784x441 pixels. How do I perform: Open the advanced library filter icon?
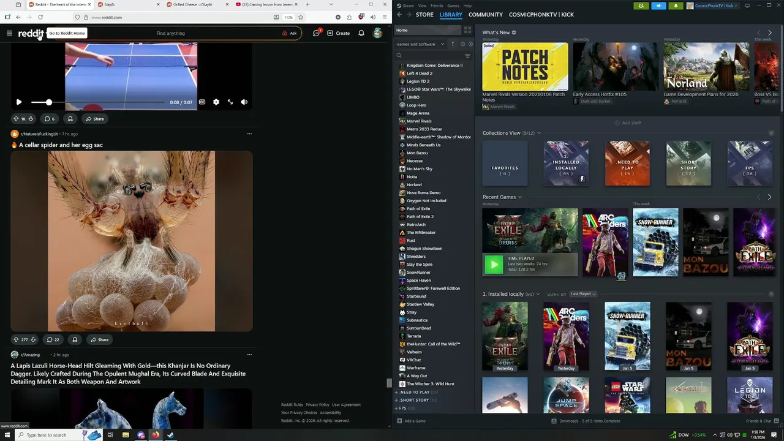pos(467,56)
